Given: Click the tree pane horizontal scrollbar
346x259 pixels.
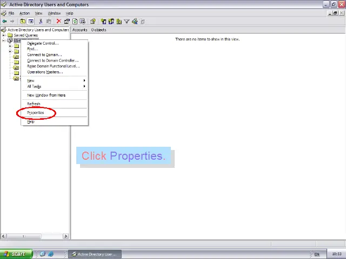Looking at the screenshot, I should pyautogui.click(x=35, y=236).
